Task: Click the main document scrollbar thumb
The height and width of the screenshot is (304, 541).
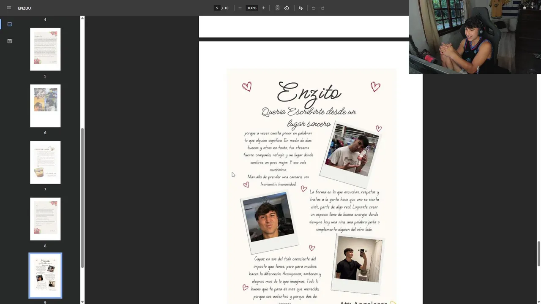Action: click(539, 254)
